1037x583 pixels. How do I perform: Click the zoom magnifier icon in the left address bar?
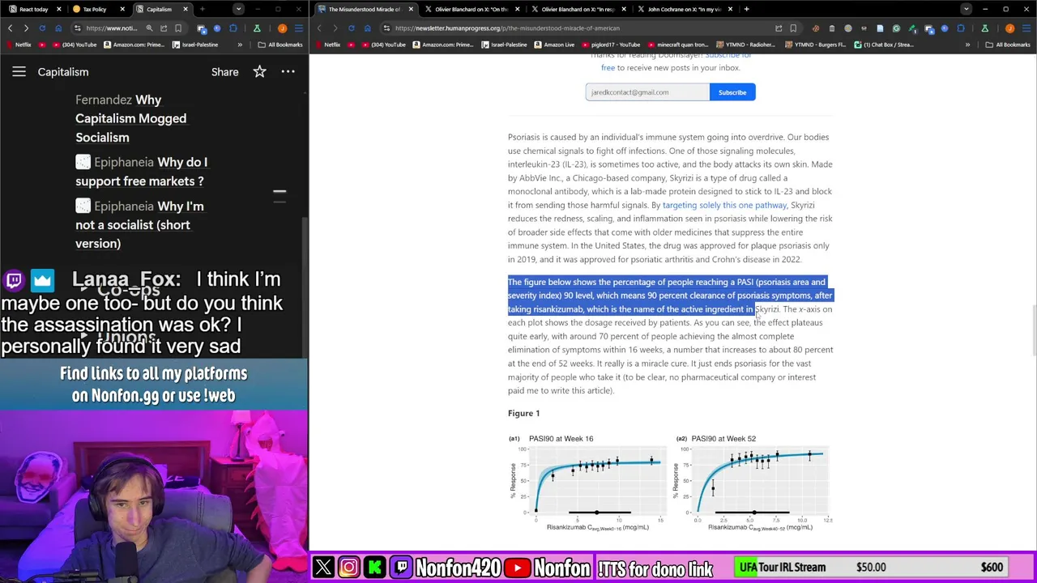pos(149,28)
